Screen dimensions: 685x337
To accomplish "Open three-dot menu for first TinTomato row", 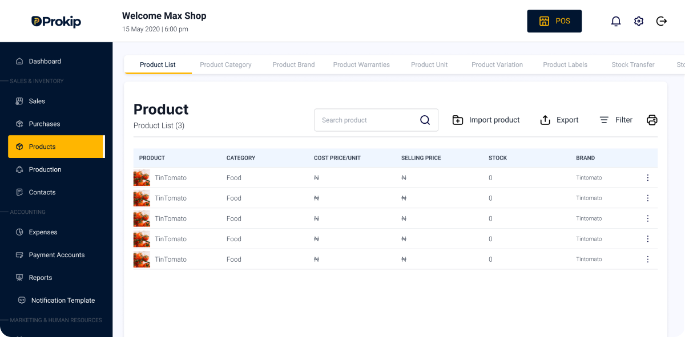I will [x=647, y=178].
